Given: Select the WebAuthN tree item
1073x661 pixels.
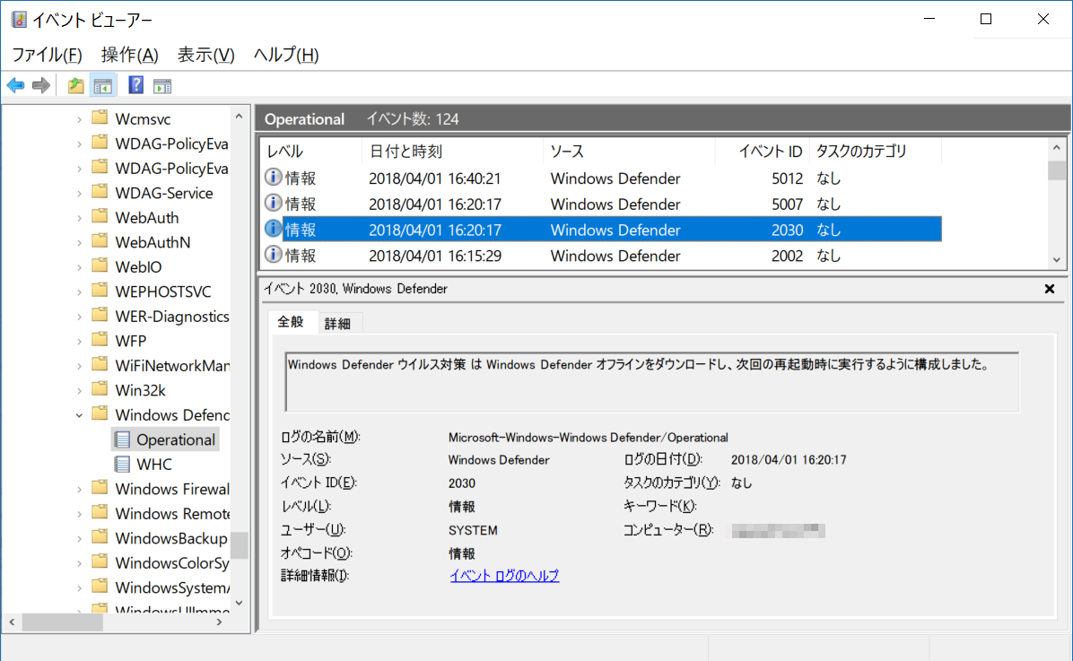Looking at the screenshot, I should tap(153, 242).
